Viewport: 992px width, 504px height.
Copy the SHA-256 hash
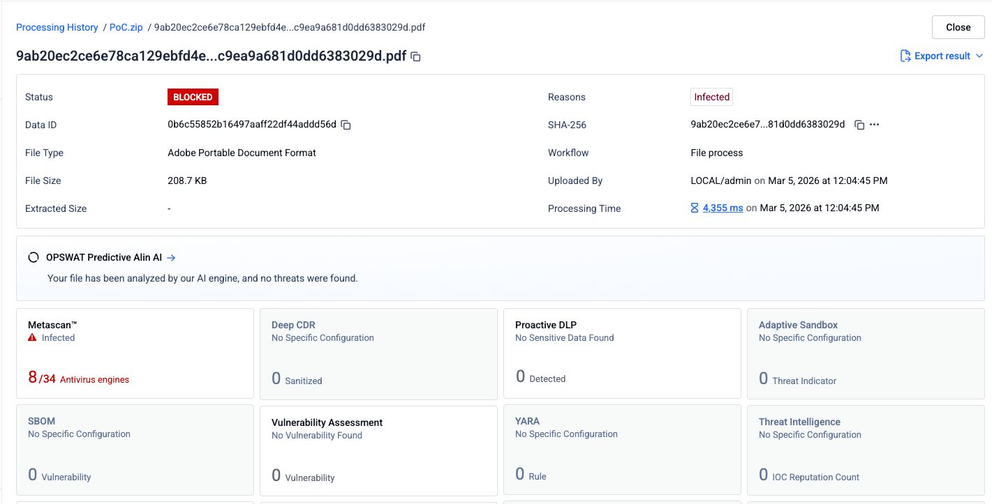(859, 125)
